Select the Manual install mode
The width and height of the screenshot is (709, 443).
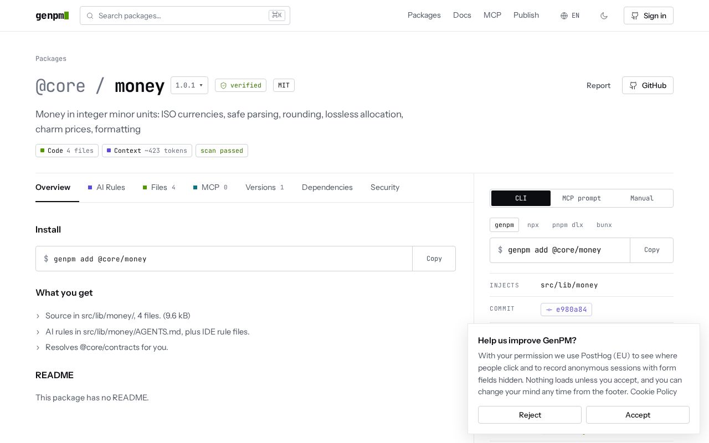click(642, 198)
